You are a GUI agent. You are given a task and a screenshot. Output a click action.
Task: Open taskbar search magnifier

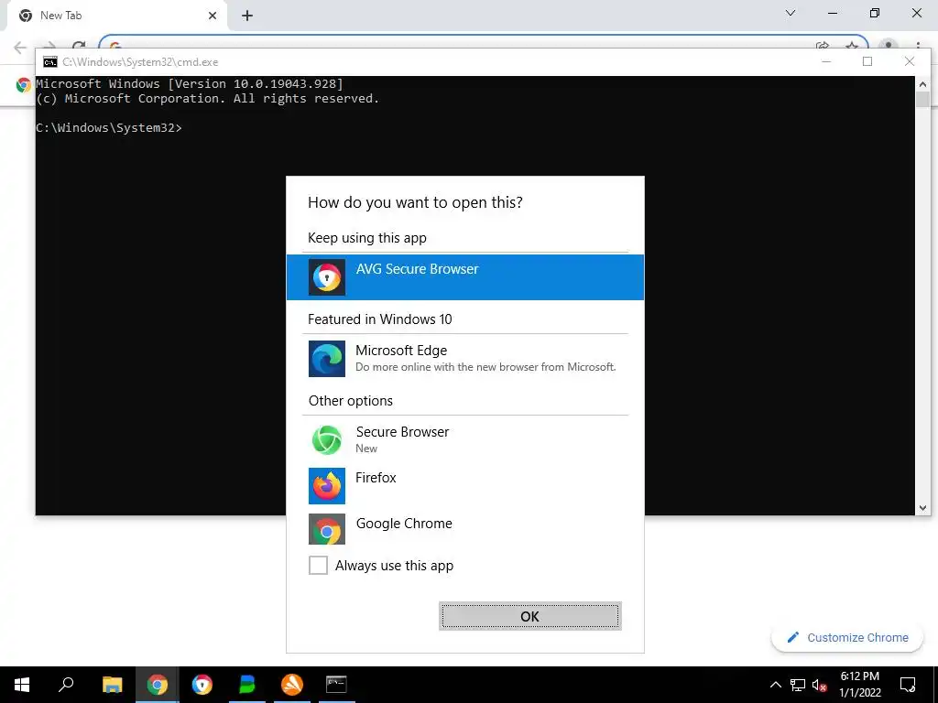pos(66,685)
